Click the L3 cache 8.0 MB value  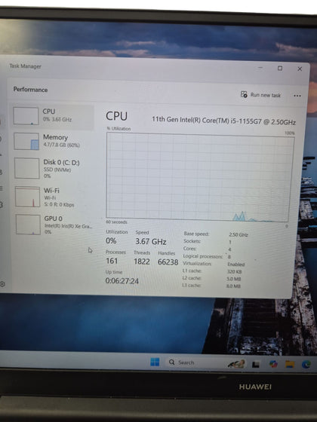233,286
